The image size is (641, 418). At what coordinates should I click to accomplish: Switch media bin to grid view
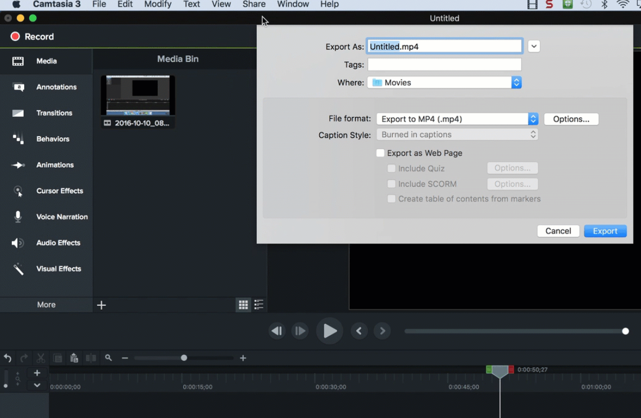(x=243, y=304)
